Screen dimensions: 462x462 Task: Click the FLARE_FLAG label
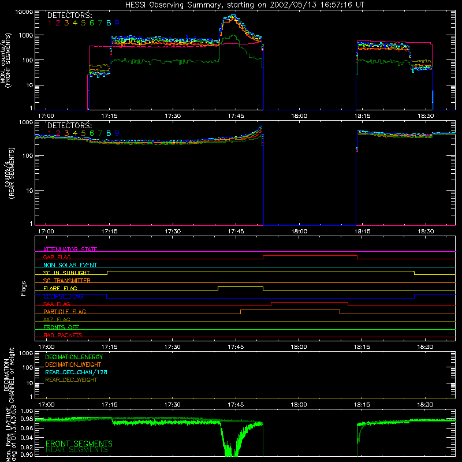60,288
